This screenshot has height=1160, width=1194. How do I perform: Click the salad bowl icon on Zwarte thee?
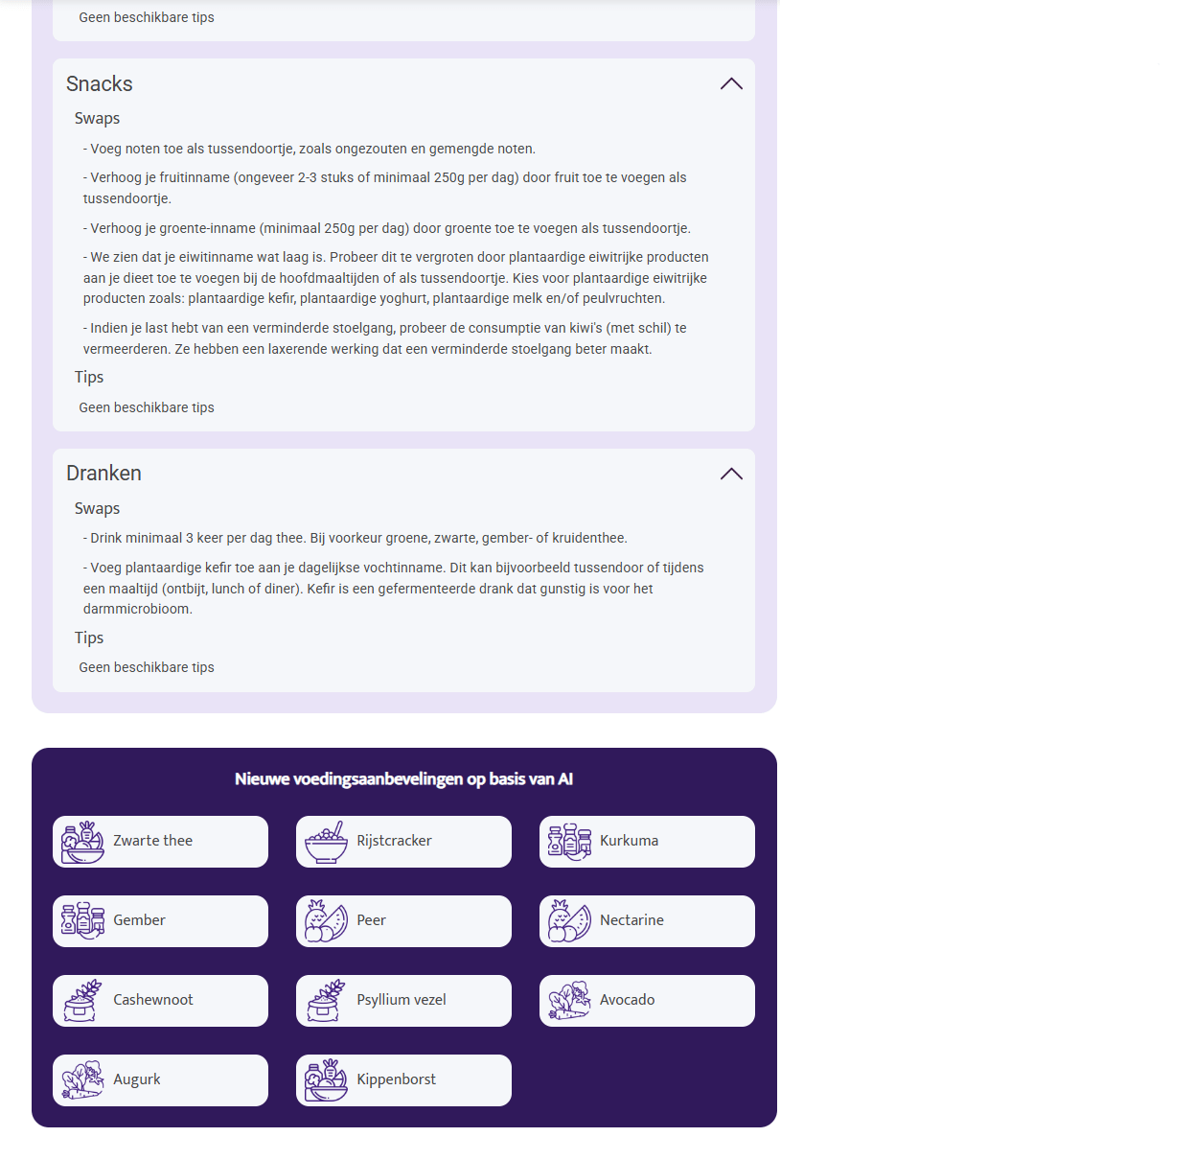pos(81,841)
